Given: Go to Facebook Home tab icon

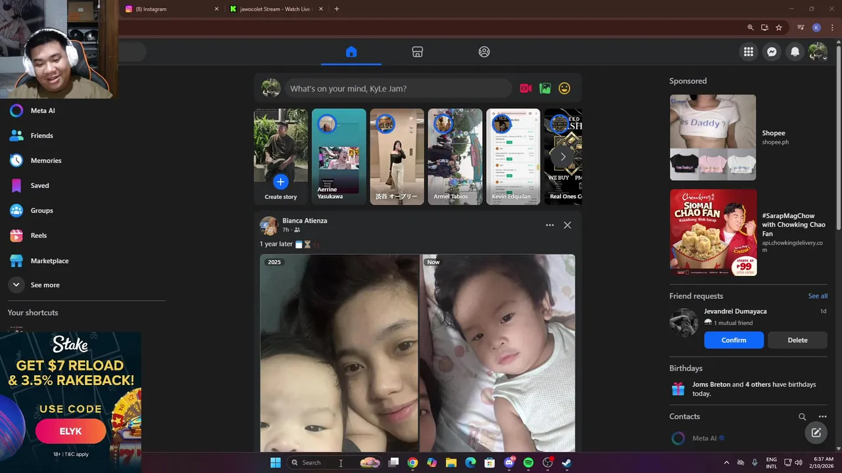Looking at the screenshot, I should tap(351, 52).
